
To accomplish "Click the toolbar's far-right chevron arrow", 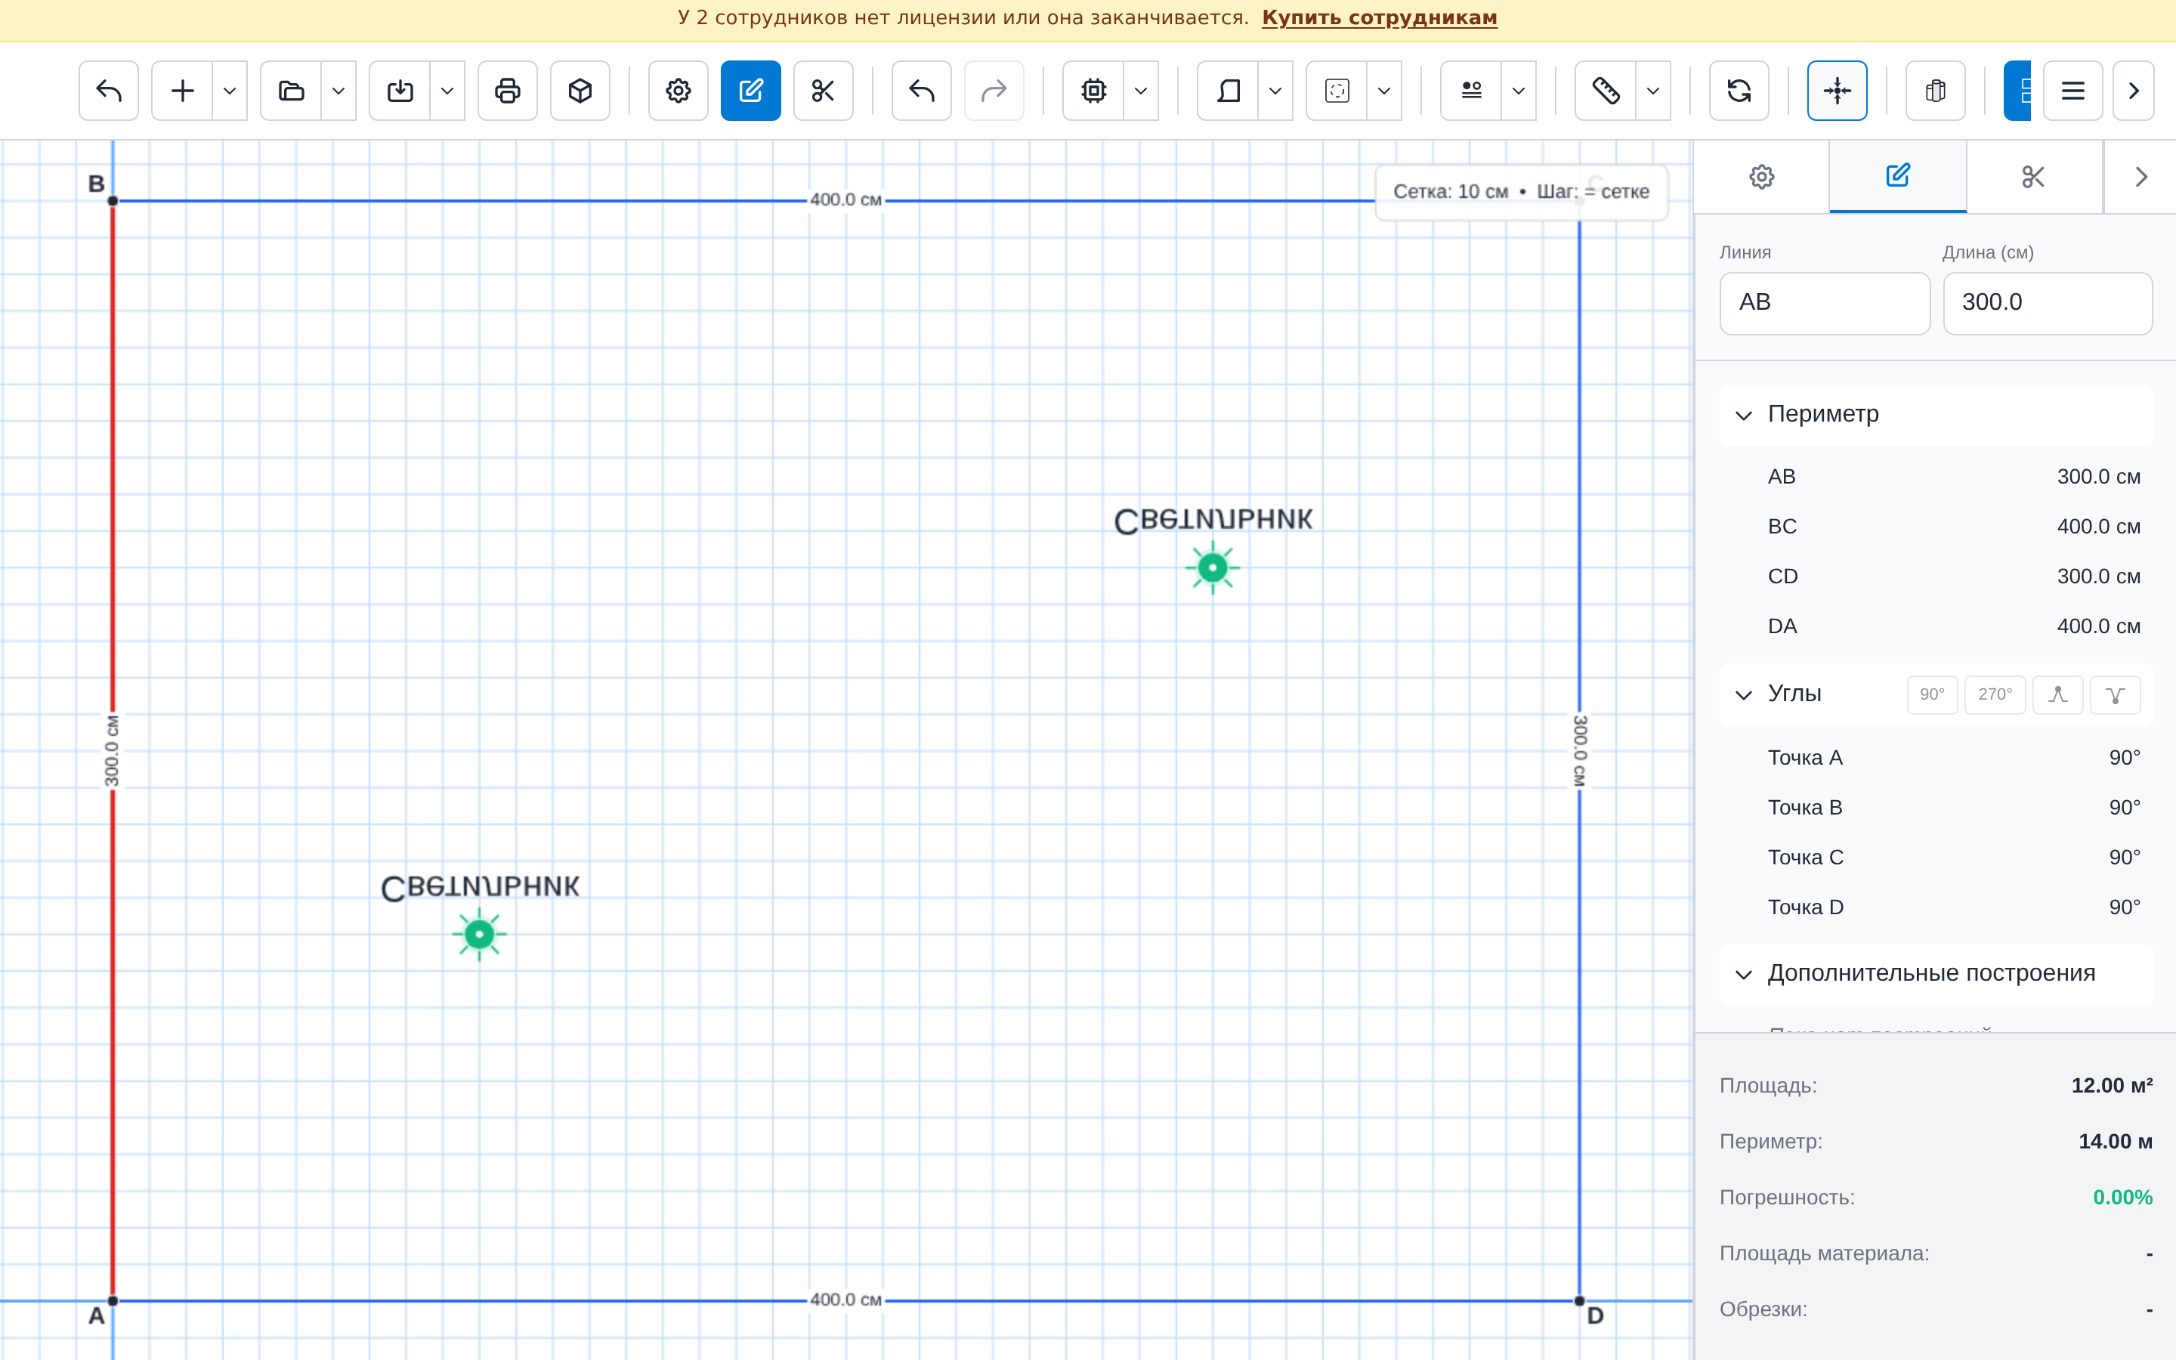I will point(2133,91).
